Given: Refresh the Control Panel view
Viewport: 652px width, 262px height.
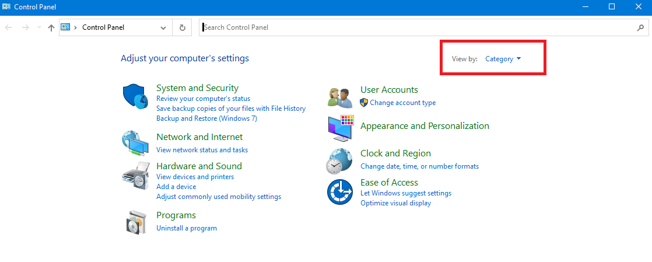Looking at the screenshot, I should [x=182, y=27].
